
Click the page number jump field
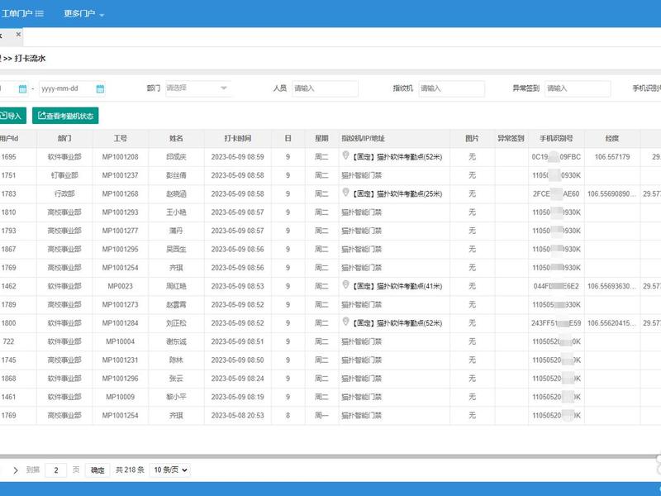(55, 470)
